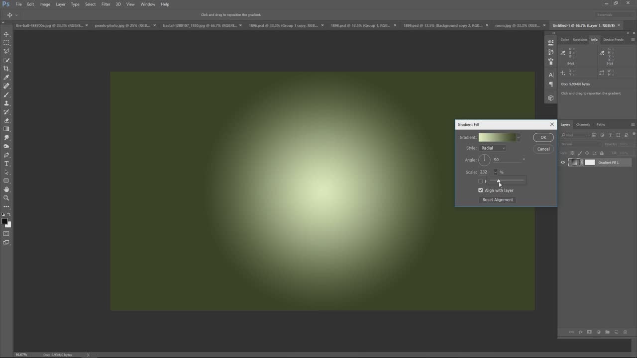Click Cancel in Gradient Fill dialog

tap(543, 149)
